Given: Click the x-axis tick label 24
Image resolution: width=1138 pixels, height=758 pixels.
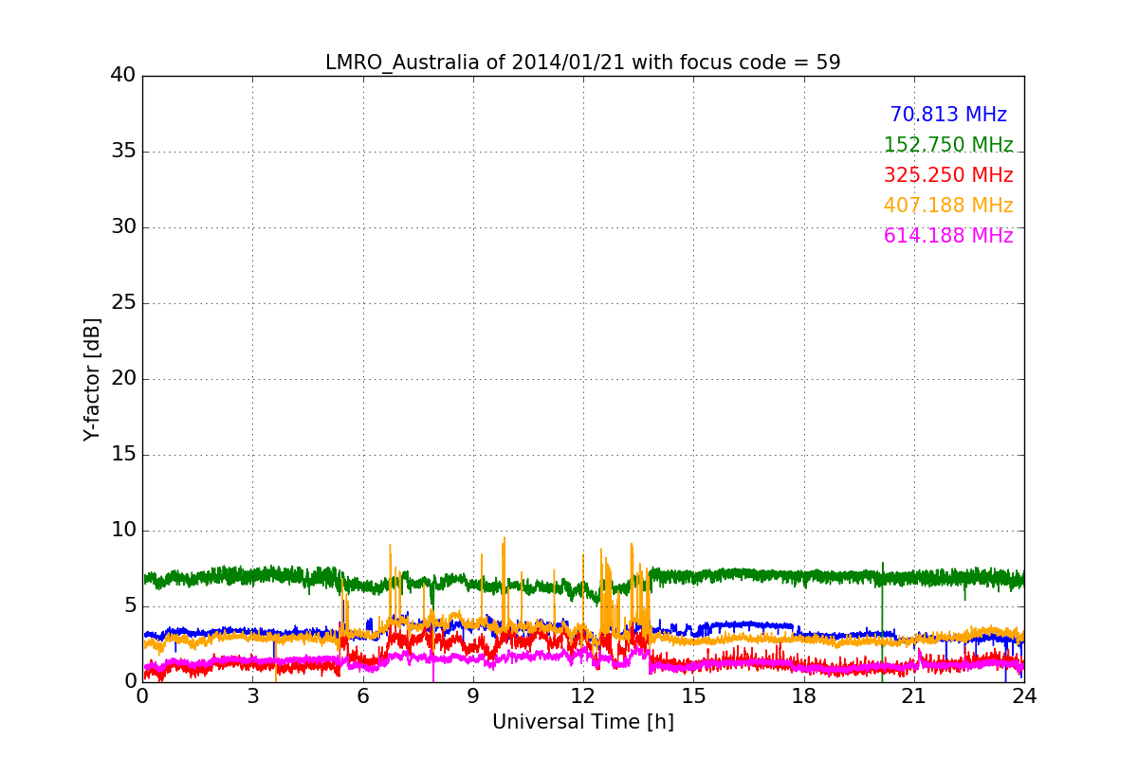Looking at the screenshot, I should [1024, 695].
